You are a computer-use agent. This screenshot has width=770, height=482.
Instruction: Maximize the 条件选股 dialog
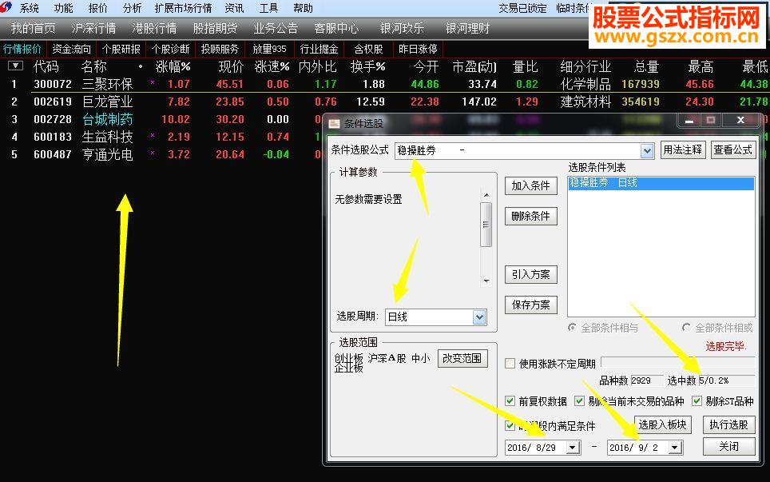pos(710,121)
